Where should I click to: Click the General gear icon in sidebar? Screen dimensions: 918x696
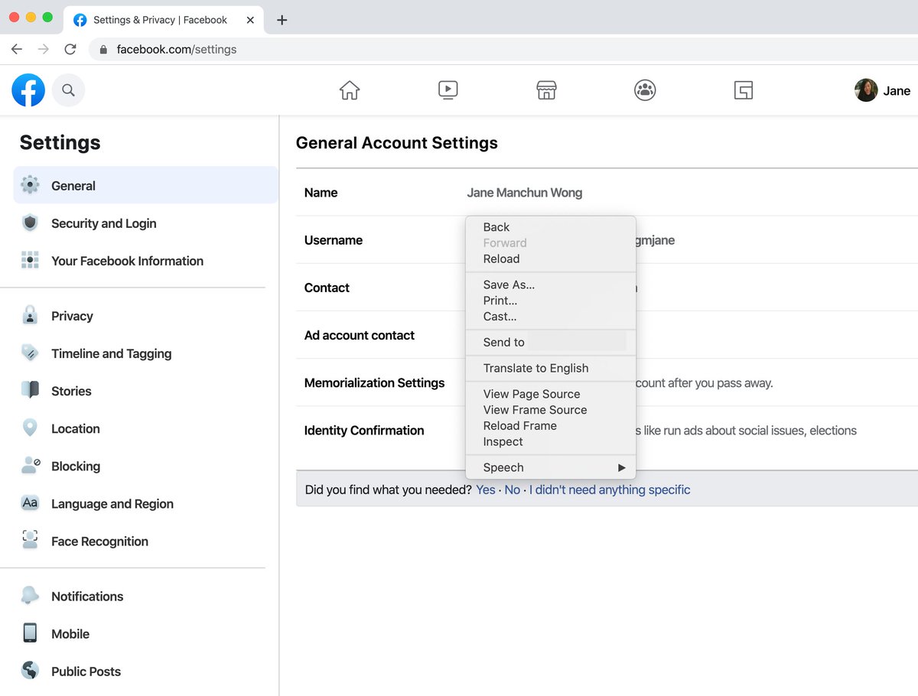[x=30, y=185]
